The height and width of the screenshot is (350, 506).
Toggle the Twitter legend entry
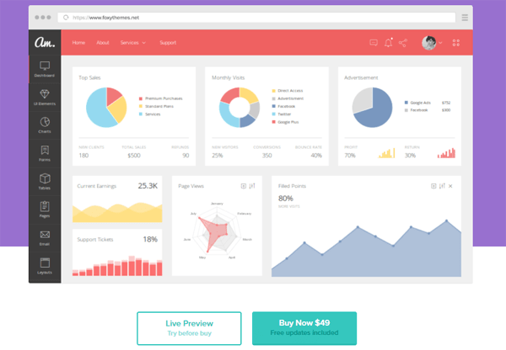282,114
